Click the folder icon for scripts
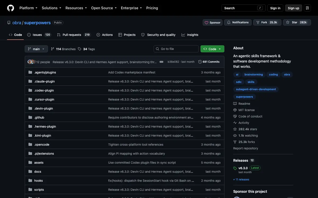Image resolution: width=318 pixels, height=198 pixels. click(x=30, y=190)
